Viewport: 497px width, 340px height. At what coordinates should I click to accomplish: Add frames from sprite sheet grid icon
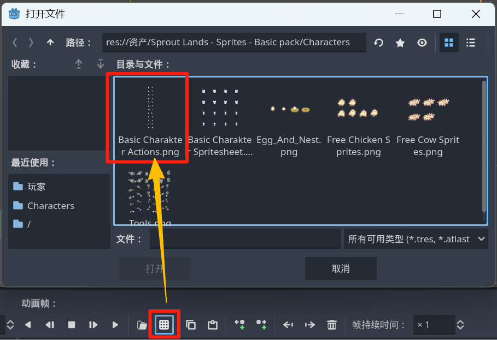pyautogui.click(x=164, y=325)
